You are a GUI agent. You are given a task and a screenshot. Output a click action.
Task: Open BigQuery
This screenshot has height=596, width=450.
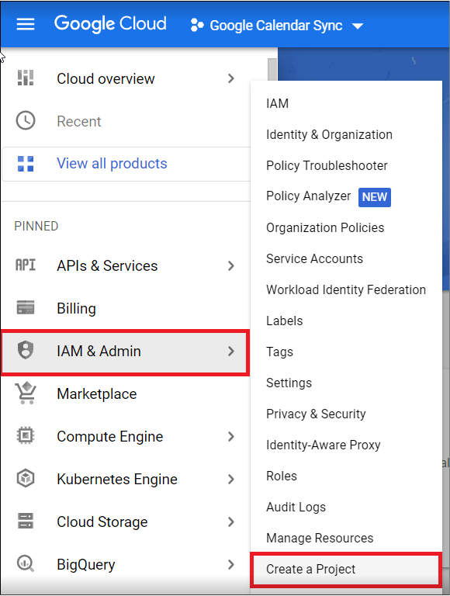coord(86,565)
